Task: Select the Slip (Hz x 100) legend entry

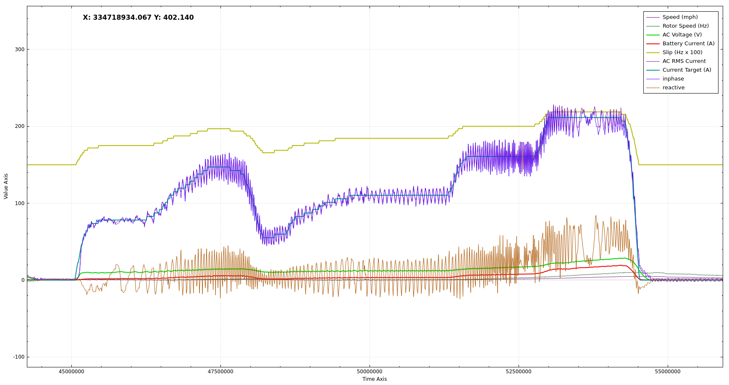Action: click(682, 52)
